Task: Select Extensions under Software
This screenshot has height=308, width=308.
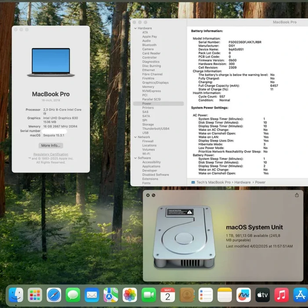Action: click(150, 179)
